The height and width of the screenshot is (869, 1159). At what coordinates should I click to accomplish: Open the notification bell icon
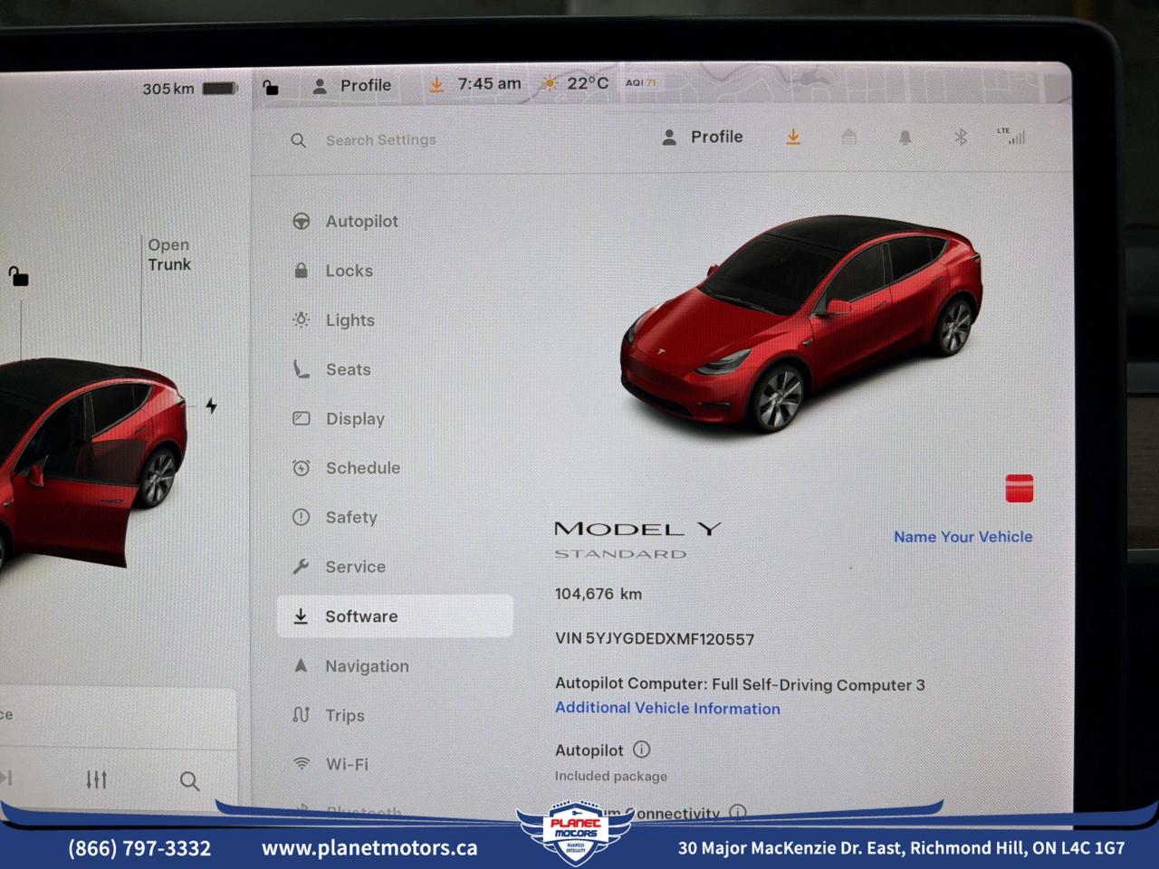click(x=904, y=137)
